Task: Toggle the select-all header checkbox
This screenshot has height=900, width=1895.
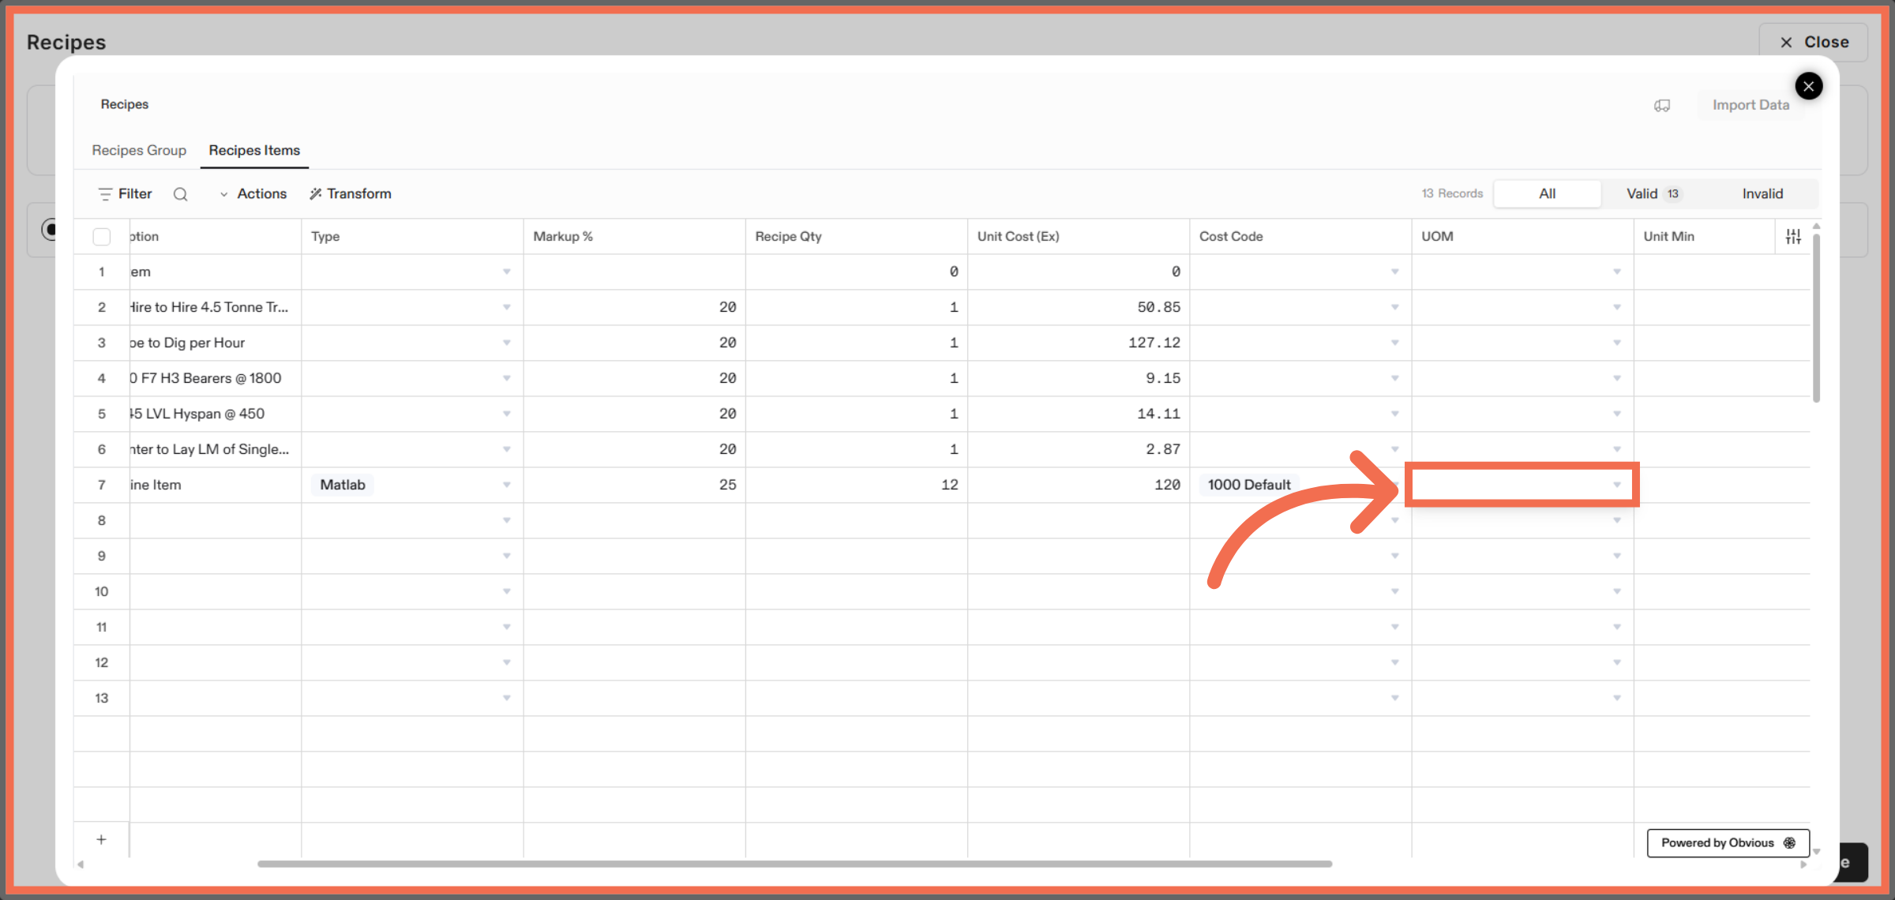Action: pyautogui.click(x=102, y=236)
